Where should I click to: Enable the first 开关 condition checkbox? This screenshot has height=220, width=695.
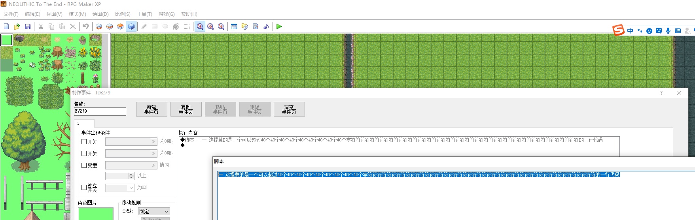(84, 141)
